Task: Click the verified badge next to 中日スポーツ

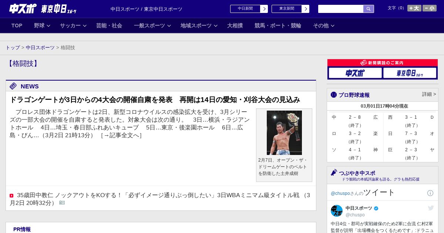Action: click(x=376, y=208)
